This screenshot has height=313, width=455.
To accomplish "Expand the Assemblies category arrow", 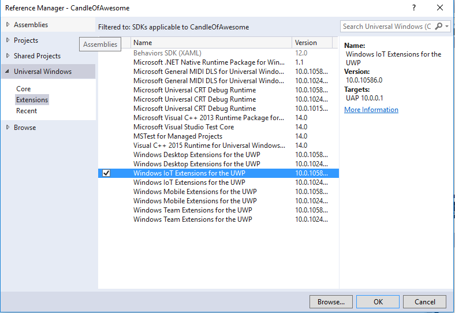I will click(x=8, y=25).
